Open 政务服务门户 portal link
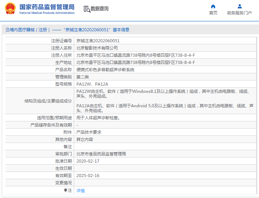The height and width of the screenshot is (198, 259). pos(239,13)
